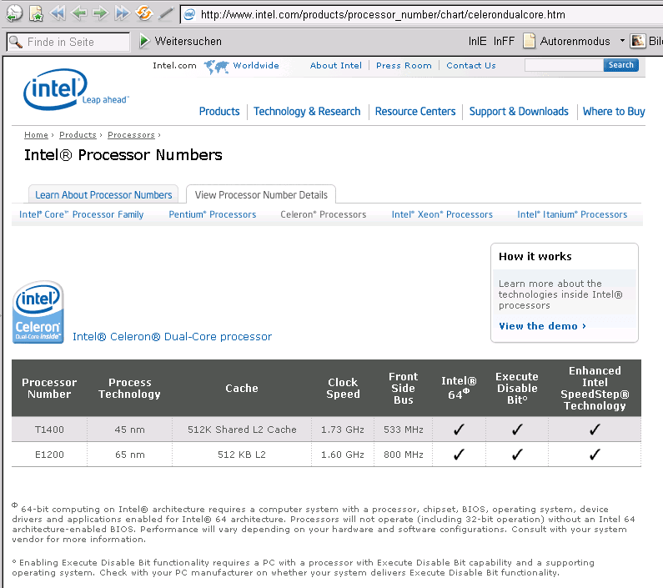Reload the page with the orange icon
This screenshot has width=663, height=588.
pyautogui.click(x=143, y=13)
